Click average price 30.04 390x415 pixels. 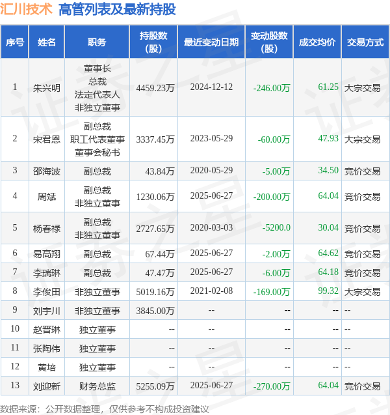(328, 227)
